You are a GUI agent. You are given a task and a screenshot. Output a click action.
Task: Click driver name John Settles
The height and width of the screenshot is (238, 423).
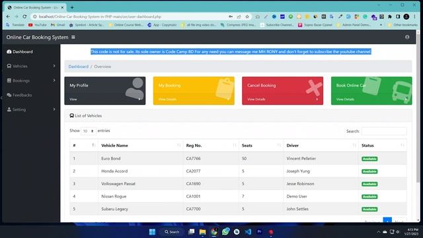(x=297, y=209)
